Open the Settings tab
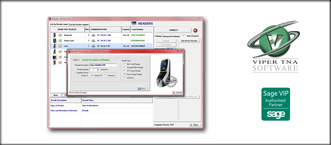331x145 pixels. [158, 36]
